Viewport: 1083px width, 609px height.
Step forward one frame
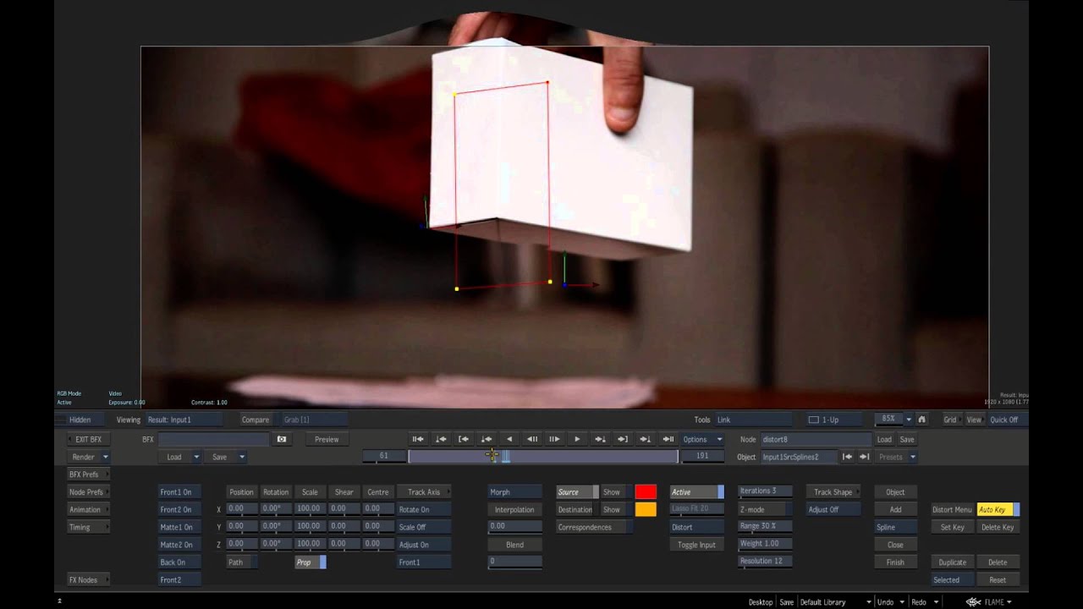click(x=554, y=439)
